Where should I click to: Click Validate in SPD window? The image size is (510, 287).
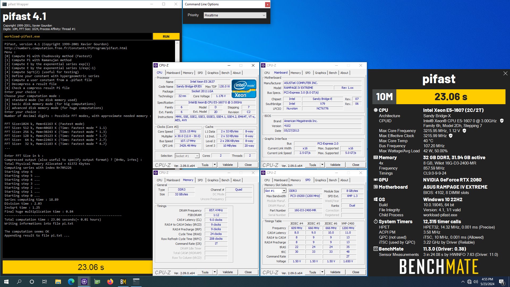(x=335, y=272)
